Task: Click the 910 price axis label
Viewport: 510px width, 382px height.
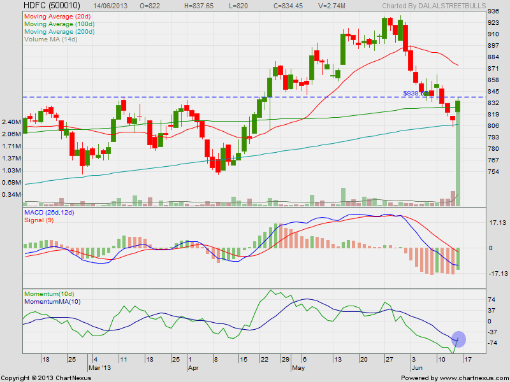Action: 493,34
